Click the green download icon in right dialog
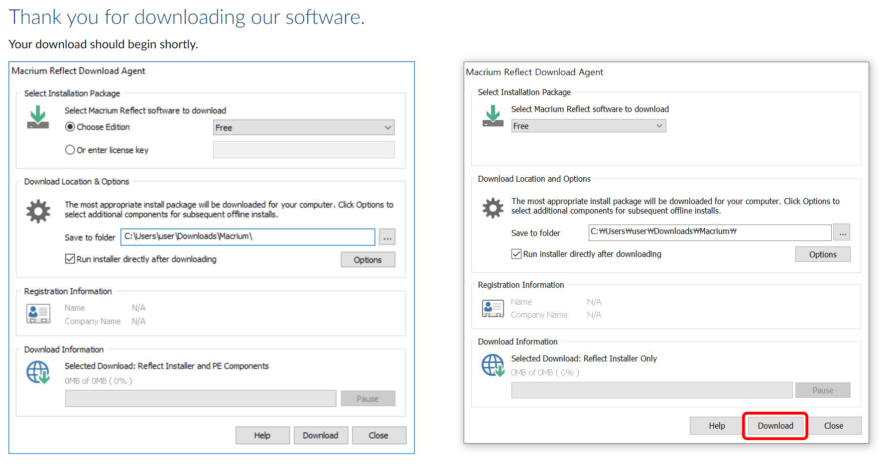This screenshot has height=464, width=890. (493, 116)
